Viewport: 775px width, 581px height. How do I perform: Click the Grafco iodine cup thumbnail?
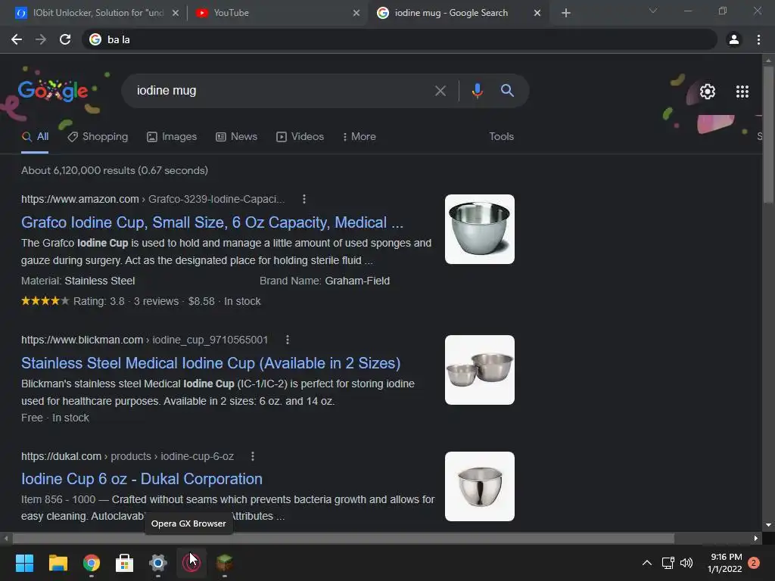click(479, 229)
